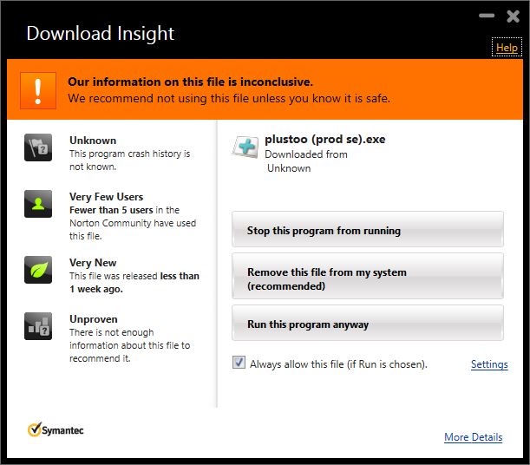Click 'This file was released less than' text
530x465 pixels.
pos(134,276)
